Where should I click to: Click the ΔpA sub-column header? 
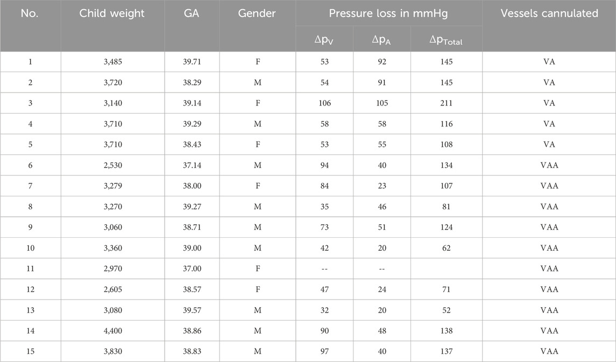(x=381, y=39)
